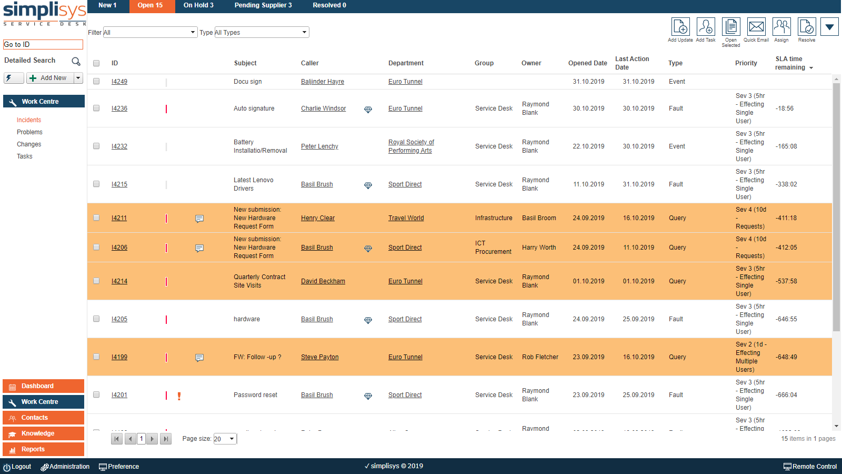Open the Knowledge section
The image size is (842, 474).
pyautogui.click(x=43, y=433)
